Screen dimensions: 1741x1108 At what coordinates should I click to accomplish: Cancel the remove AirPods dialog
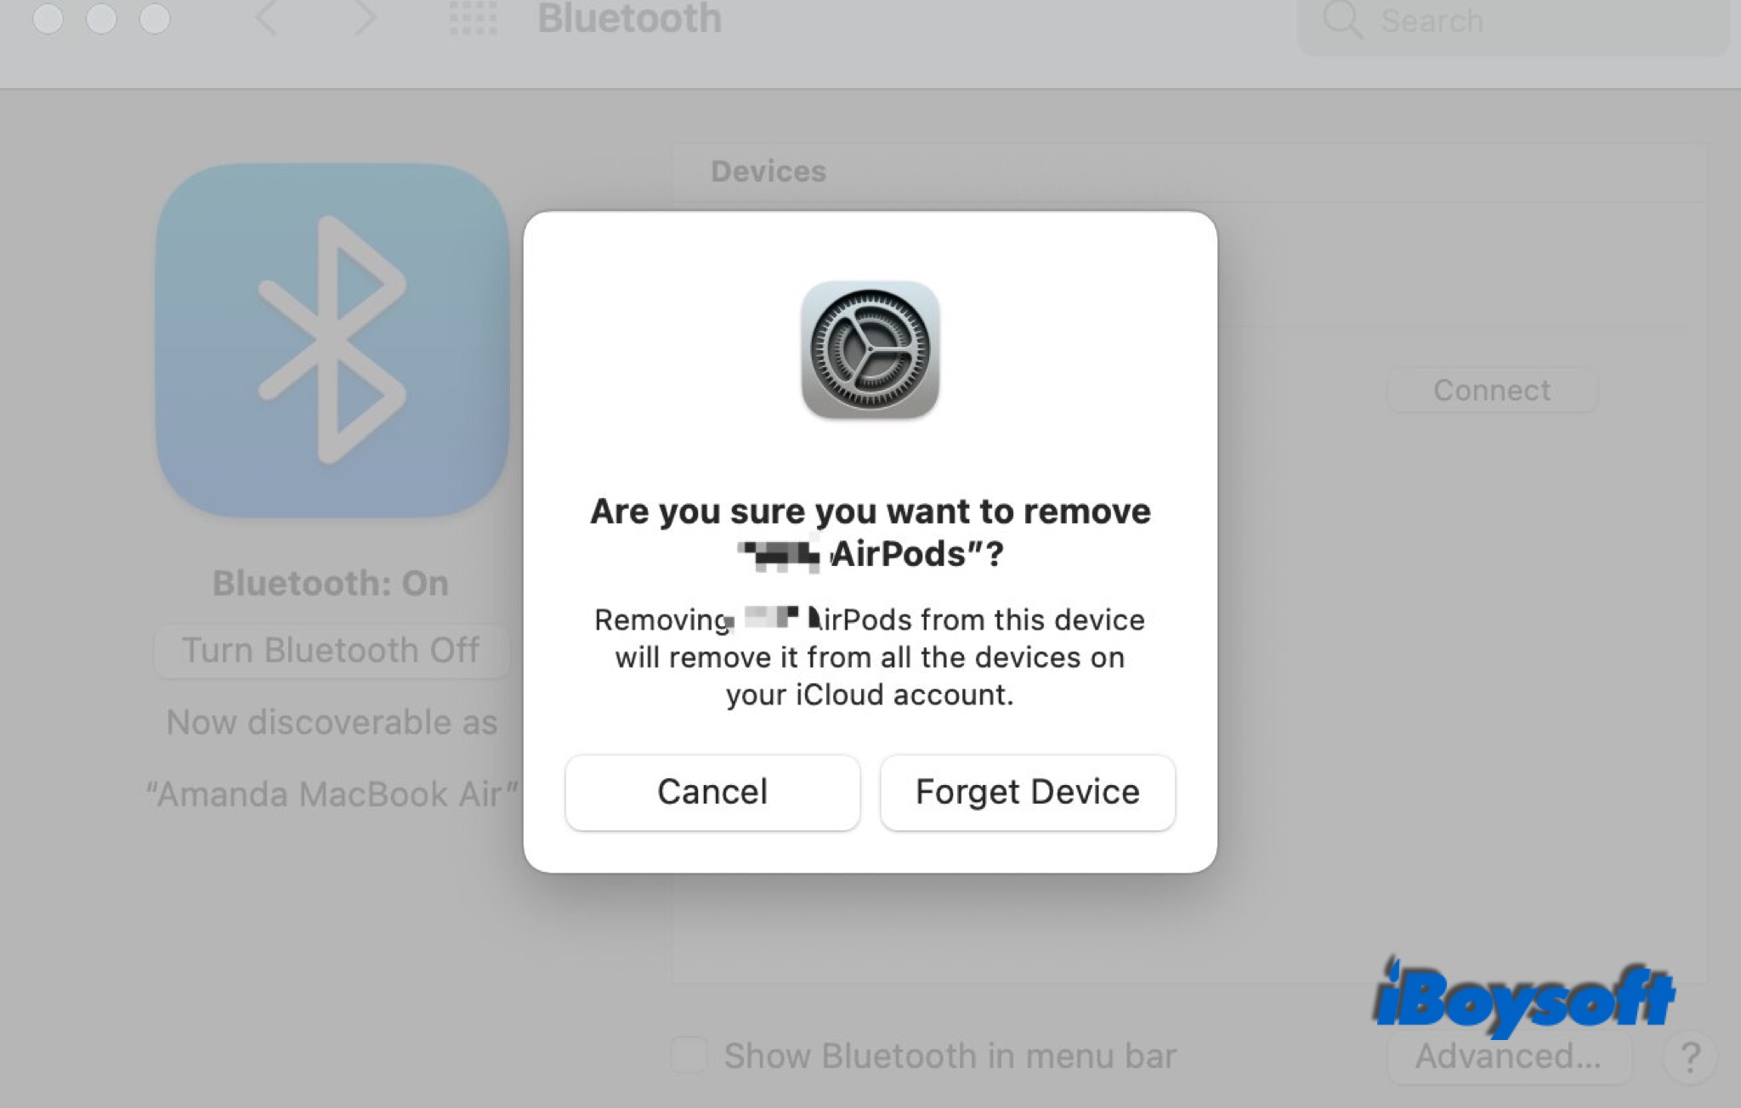tap(712, 792)
